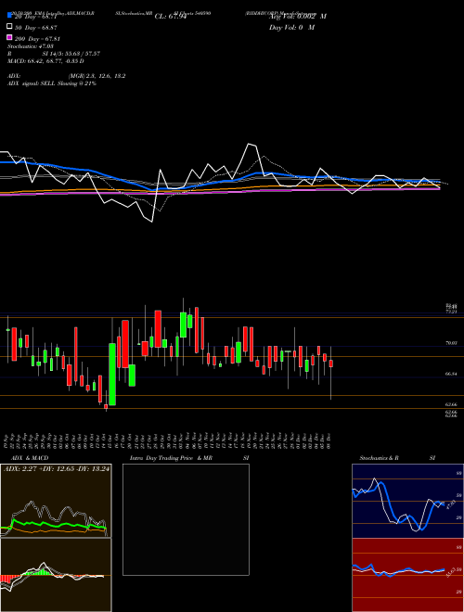Open the red RSI chart panel
Image resolution: width=464 pixels, height=612 pixels.
coord(407,575)
